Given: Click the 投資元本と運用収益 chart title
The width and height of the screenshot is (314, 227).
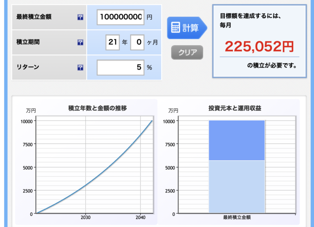Looking at the screenshot, I should coord(235,108).
